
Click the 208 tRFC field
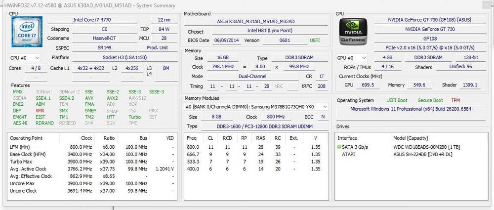pos(322,86)
